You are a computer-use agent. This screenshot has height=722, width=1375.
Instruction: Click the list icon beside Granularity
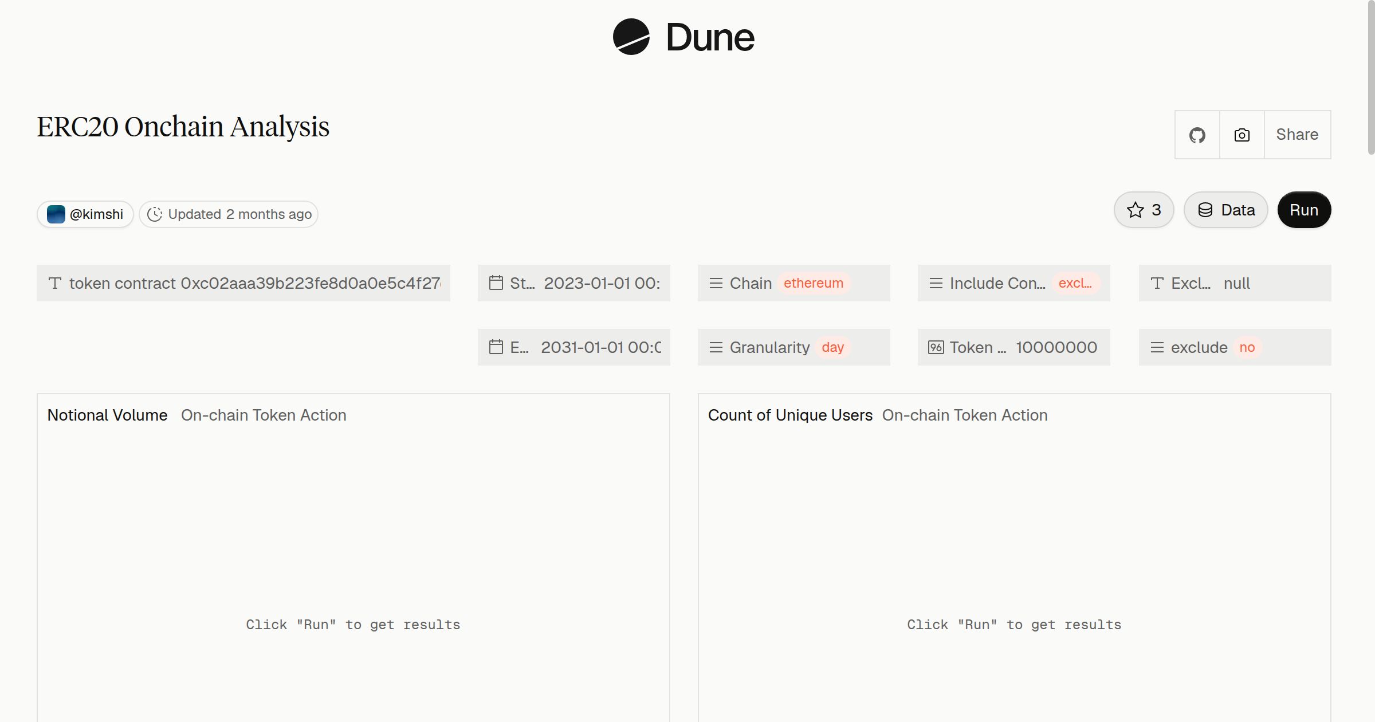click(x=716, y=347)
